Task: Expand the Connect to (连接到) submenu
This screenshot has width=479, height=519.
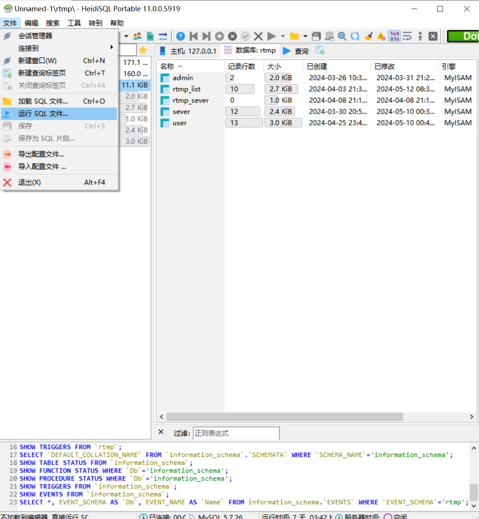Action: [x=59, y=48]
